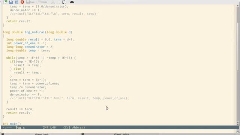
Task: Click the line 'long double temp = term;'
Action: [28, 51]
